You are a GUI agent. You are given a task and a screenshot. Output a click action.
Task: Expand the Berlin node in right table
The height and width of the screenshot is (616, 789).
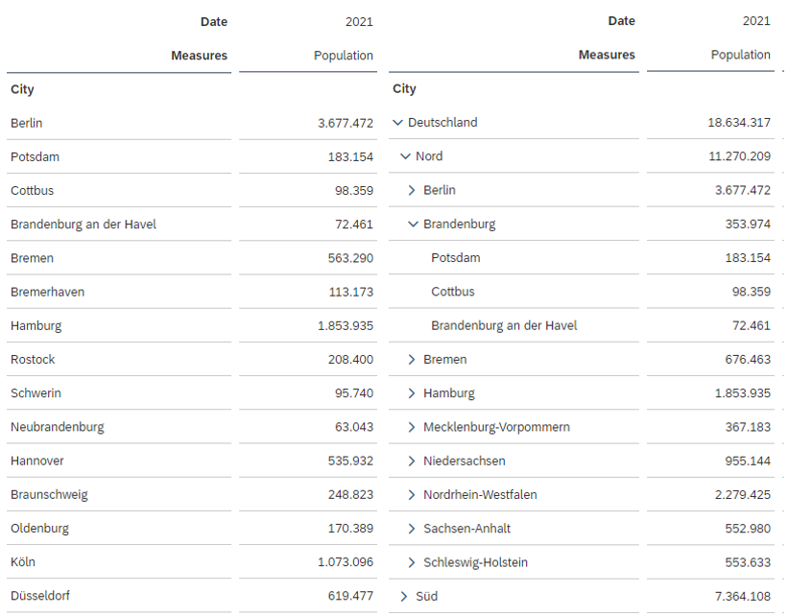coord(413,190)
